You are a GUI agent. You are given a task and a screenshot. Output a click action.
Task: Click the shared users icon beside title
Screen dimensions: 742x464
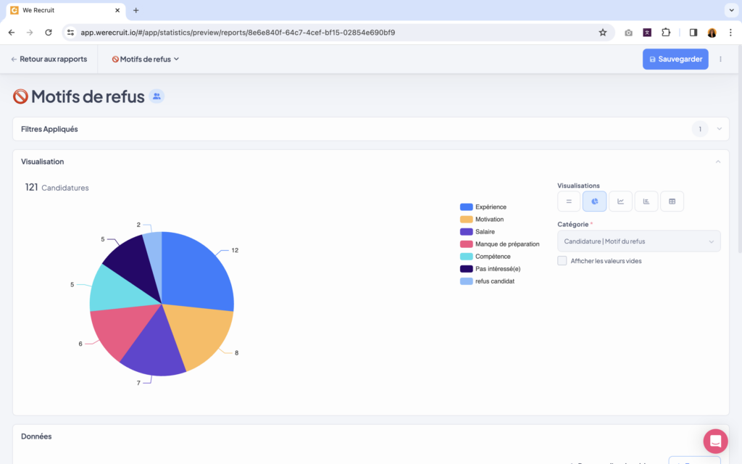[157, 96]
